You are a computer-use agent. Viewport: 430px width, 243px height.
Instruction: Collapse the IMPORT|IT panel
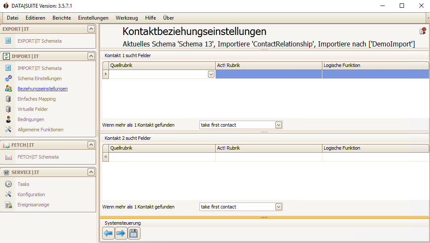point(91,56)
